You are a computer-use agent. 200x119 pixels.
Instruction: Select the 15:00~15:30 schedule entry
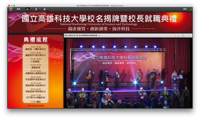pos(36,48)
